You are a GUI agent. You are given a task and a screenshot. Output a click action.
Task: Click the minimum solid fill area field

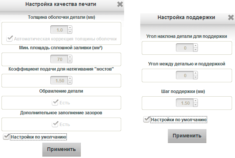point(59,59)
